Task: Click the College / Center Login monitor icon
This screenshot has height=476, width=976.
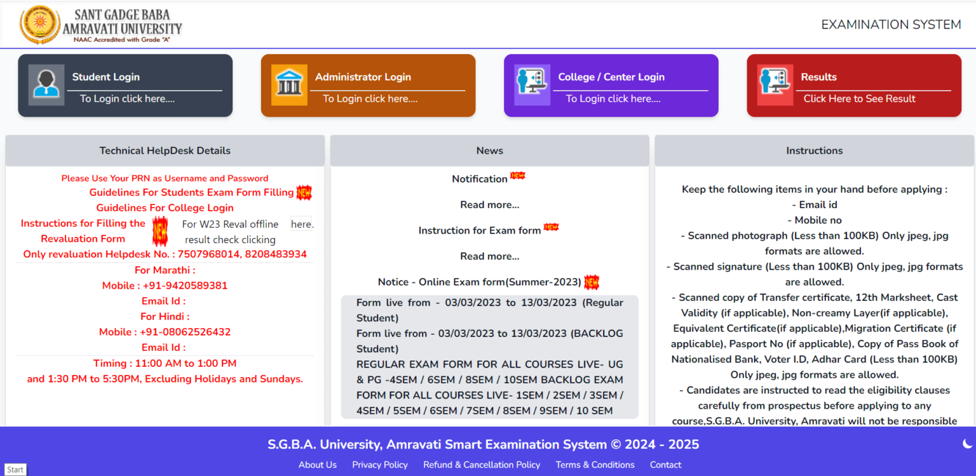Action: pyautogui.click(x=532, y=85)
